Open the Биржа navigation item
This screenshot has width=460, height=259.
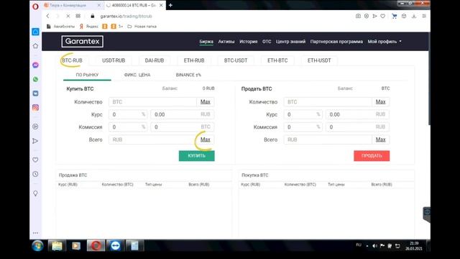click(x=206, y=42)
